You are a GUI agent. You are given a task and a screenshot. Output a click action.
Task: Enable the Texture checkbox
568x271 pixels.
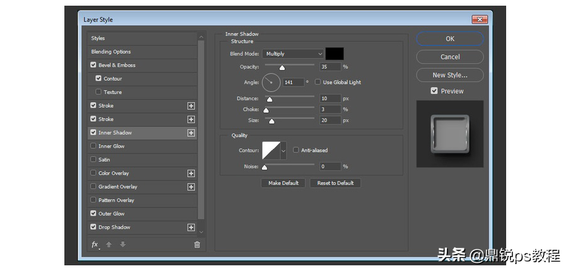98,92
